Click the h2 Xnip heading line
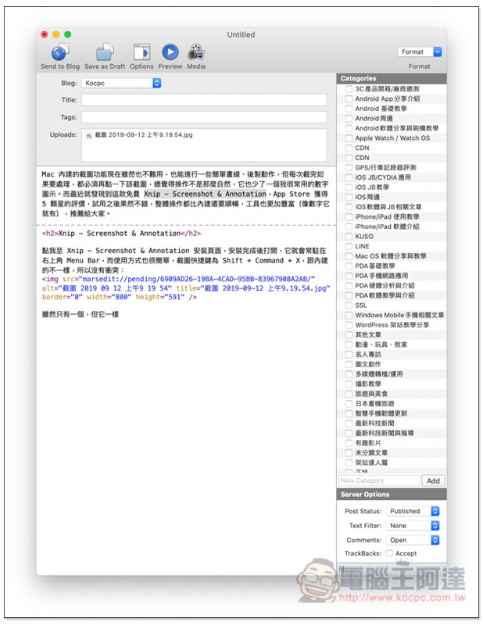The image size is (483, 625). pyautogui.click(x=121, y=234)
